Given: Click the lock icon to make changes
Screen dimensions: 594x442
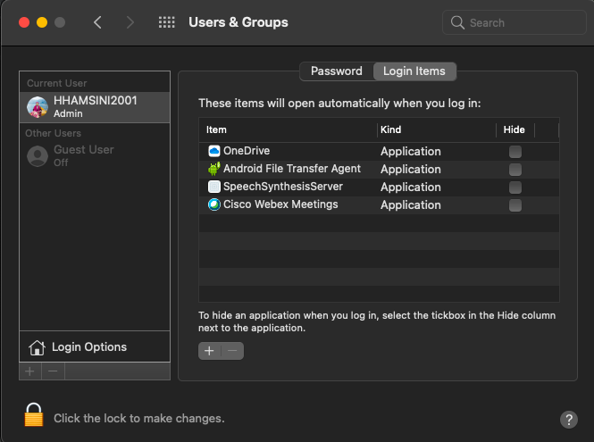Looking at the screenshot, I should pos(34,416).
